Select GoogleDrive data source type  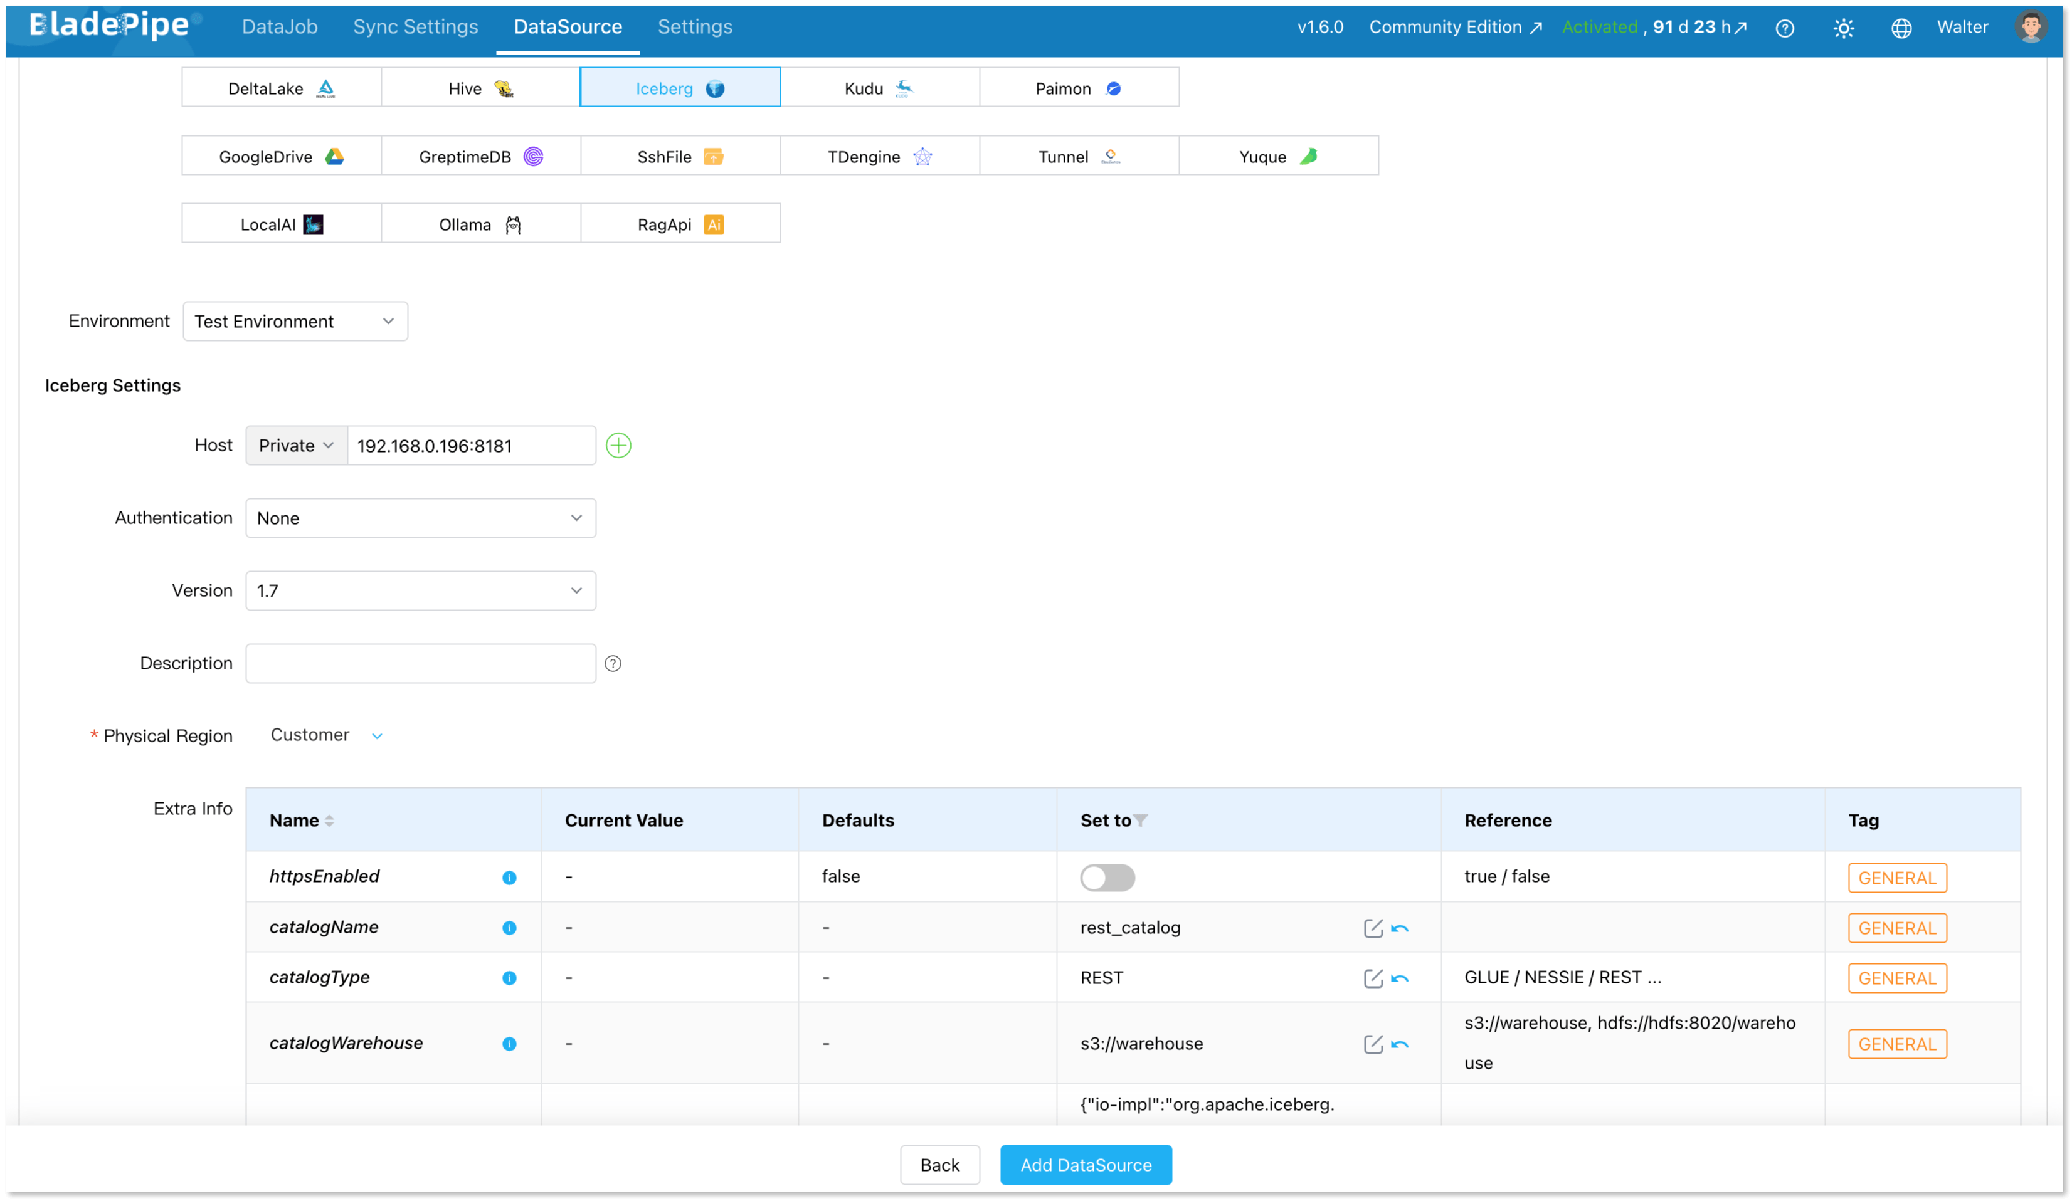pos(281,156)
